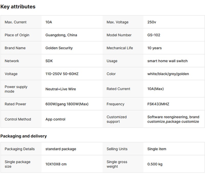The image size is (205, 174).
Task: Click Single gross weight 0.500 kg
Action: click(155, 164)
